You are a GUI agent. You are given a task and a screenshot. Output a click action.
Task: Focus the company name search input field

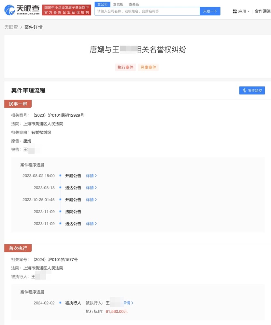tap(147, 11)
